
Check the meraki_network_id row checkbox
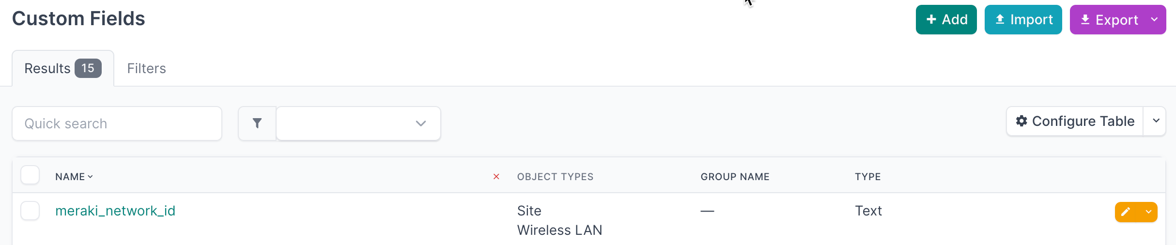30,211
